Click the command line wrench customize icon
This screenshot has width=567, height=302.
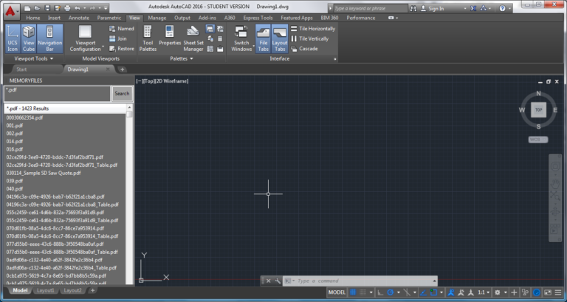tap(278, 281)
